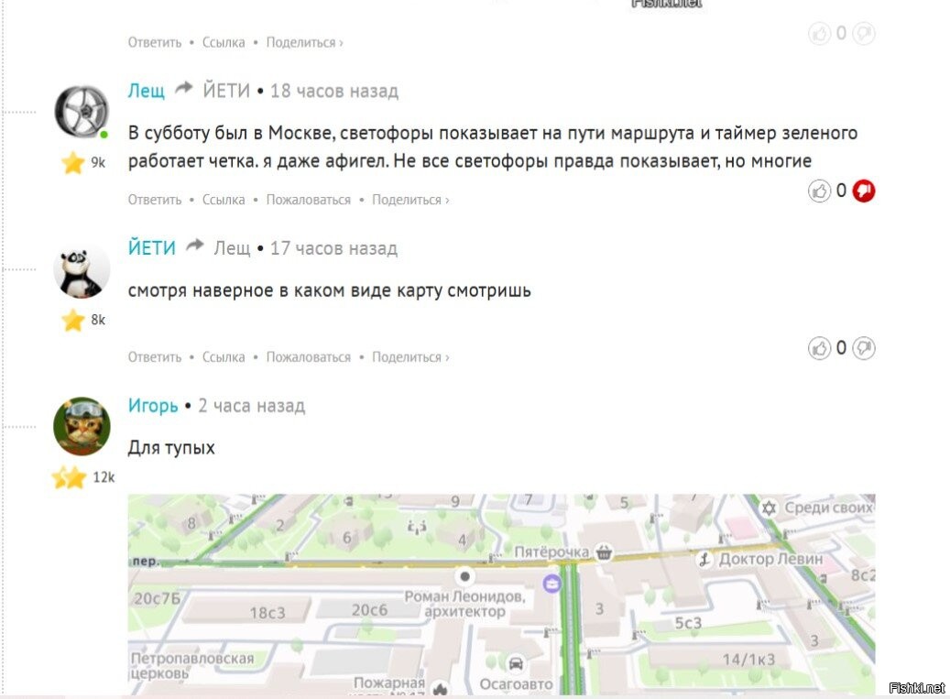
Task: Open ЙЕТИ's panda avatar profile
Action: pos(82,270)
